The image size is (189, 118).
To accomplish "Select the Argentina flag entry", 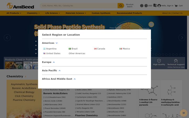I will coord(50,49).
